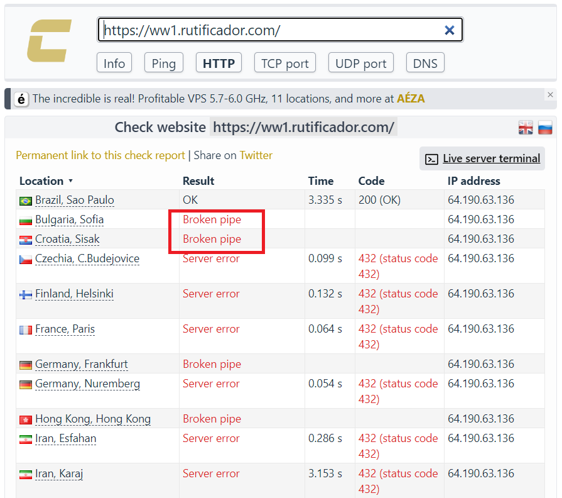Click Czechia, C.Budejovice location link

[x=87, y=258]
